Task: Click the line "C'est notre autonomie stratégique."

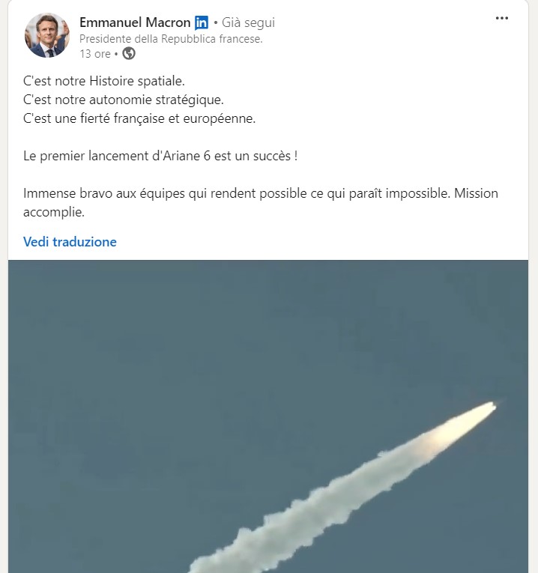Action: (123, 100)
